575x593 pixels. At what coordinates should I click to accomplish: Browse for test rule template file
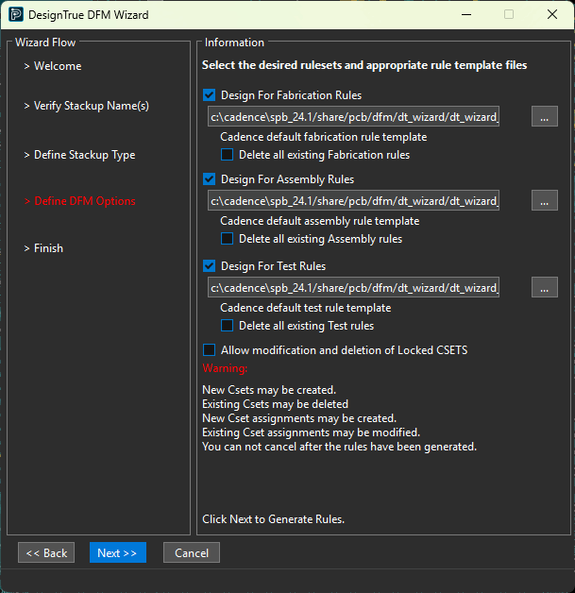tap(545, 287)
